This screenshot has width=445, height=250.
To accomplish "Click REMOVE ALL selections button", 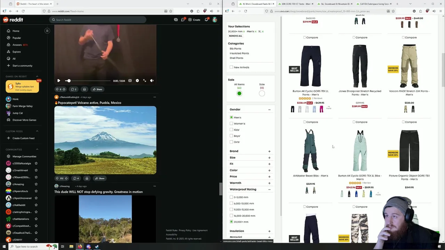I will pos(235,36).
